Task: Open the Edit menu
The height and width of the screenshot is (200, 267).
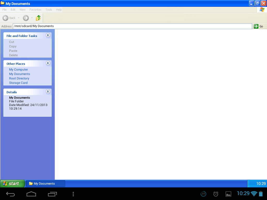Action: point(13,10)
